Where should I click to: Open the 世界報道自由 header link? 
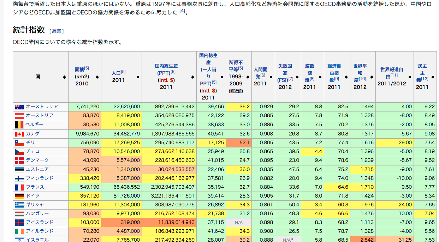pos(392,73)
